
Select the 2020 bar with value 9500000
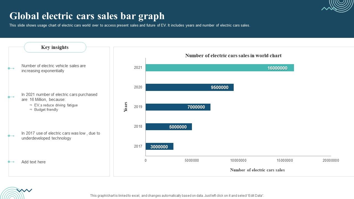190,87
